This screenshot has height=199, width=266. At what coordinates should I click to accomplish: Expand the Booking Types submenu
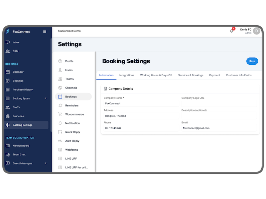pyautogui.click(x=46, y=99)
